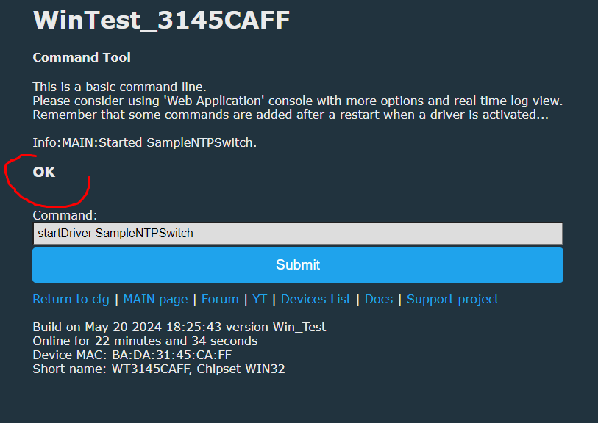Click the Command Tool subheading
Screen dimensions: 598x423
[x=82, y=57]
